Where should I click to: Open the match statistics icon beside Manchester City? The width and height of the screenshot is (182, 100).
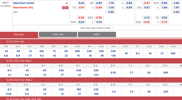tap(63, 8)
